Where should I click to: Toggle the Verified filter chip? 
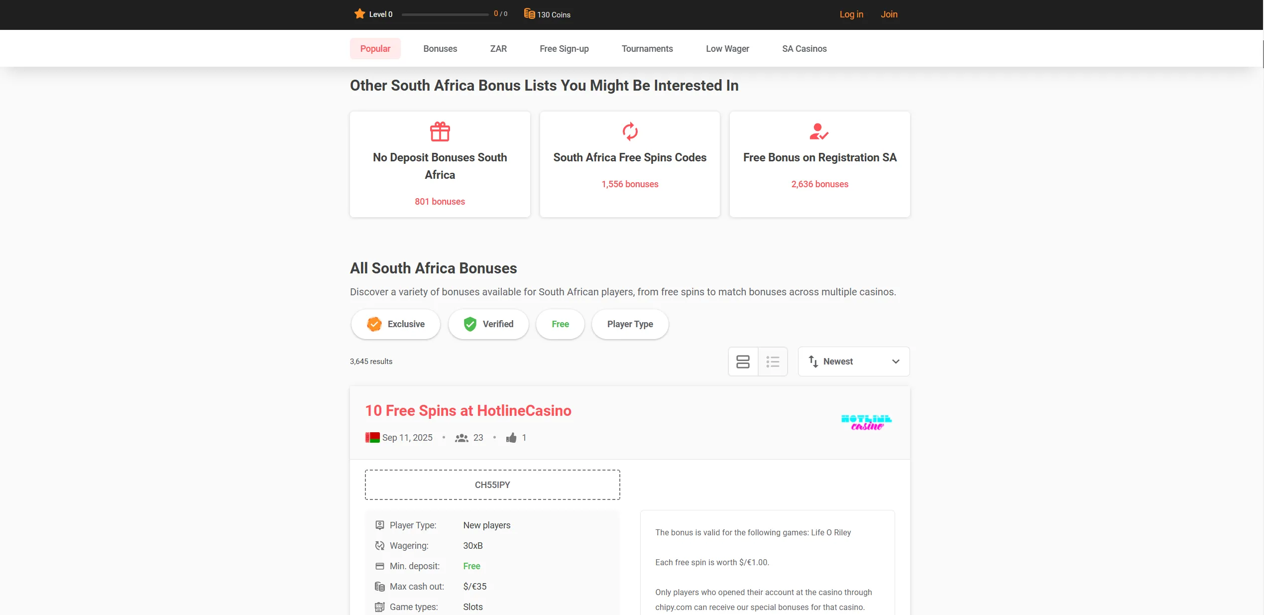(488, 324)
